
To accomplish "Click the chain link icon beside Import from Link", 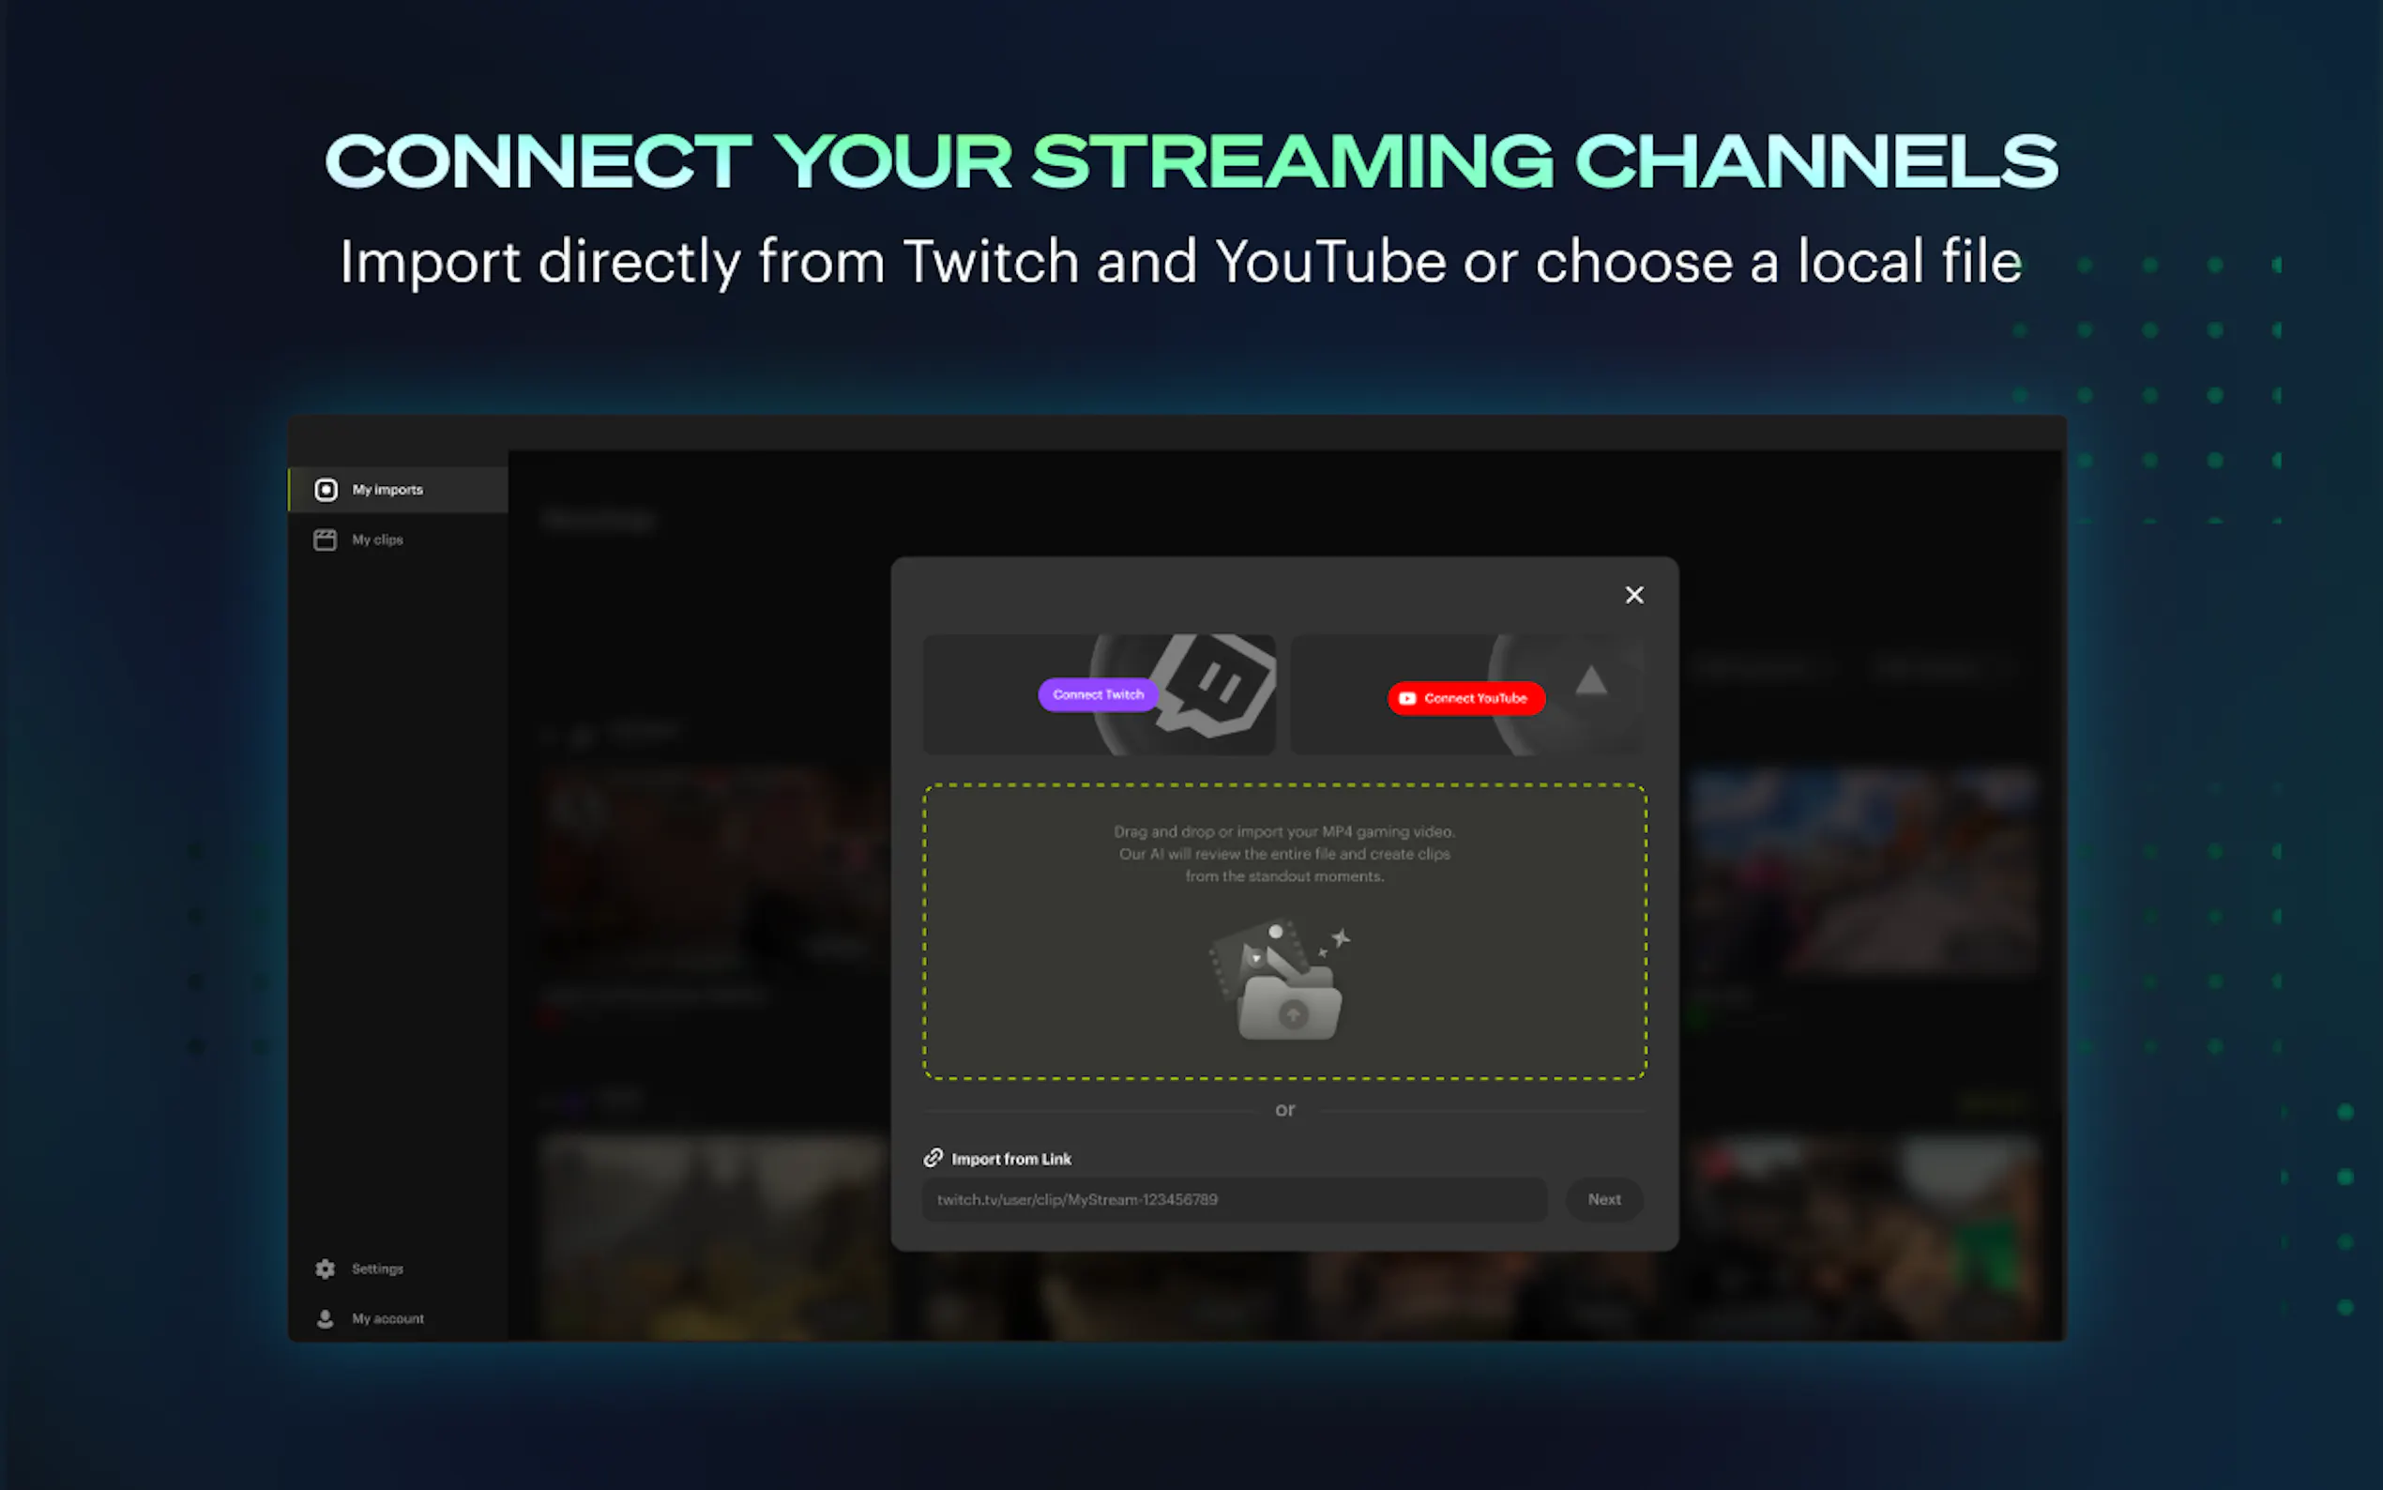I will 933,1158.
